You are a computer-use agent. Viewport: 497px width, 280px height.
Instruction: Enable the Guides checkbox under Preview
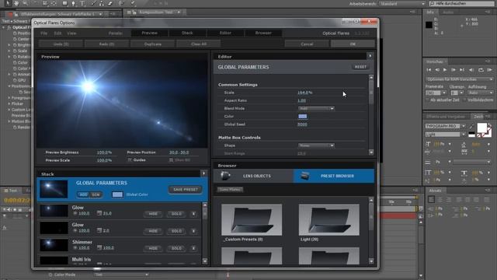pos(130,160)
